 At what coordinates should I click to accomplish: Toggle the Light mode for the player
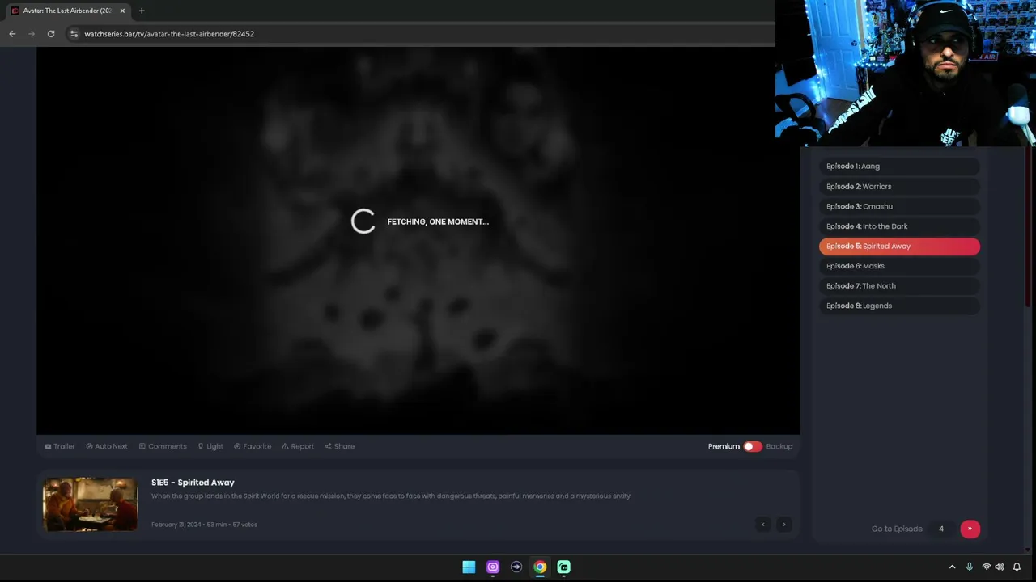(x=210, y=446)
